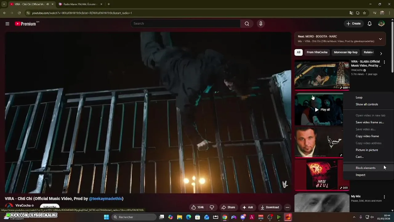The width and height of the screenshot is (394, 222).
Task: Click the search magnifier button
Action: coord(247,23)
